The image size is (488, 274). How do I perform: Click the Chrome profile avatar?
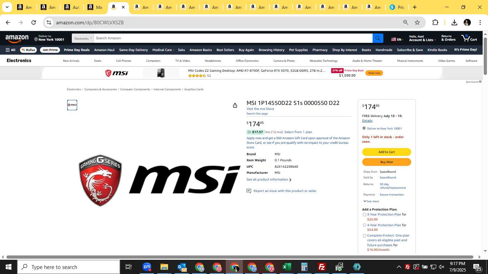point(467,22)
